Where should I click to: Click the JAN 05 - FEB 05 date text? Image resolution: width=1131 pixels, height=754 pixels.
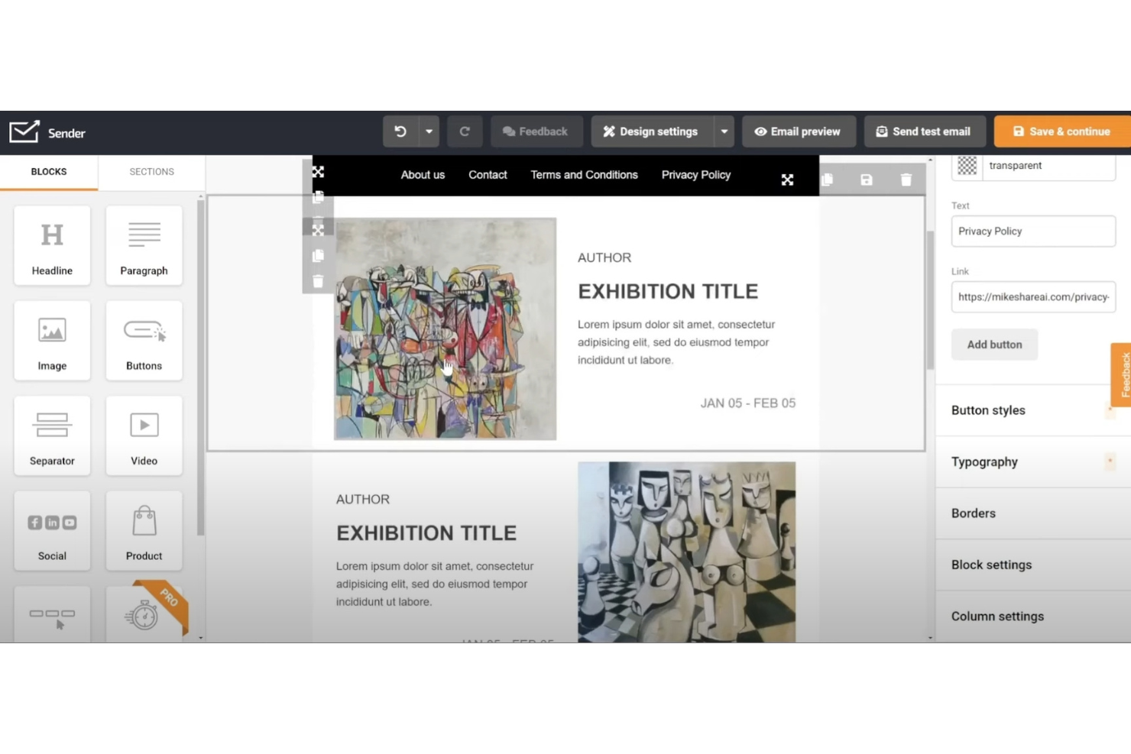tap(748, 403)
